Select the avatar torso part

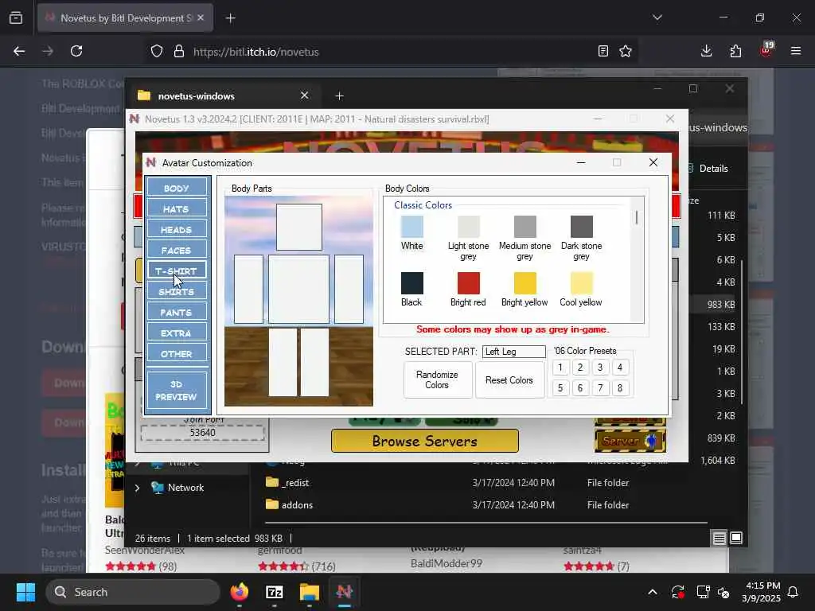point(299,289)
